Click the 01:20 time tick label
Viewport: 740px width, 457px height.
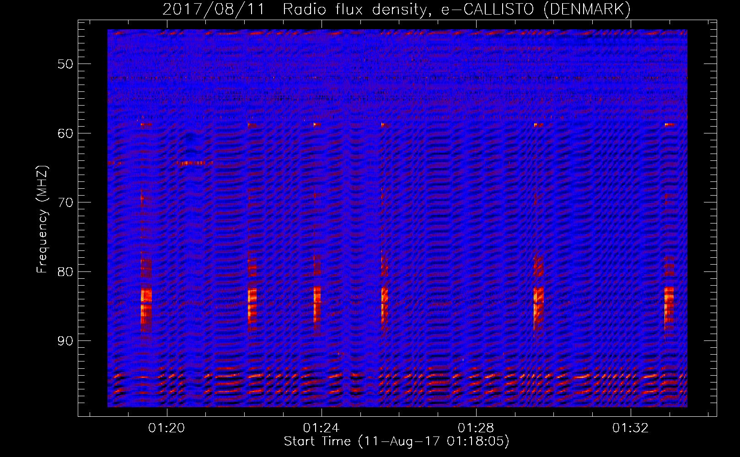[167, 428]
